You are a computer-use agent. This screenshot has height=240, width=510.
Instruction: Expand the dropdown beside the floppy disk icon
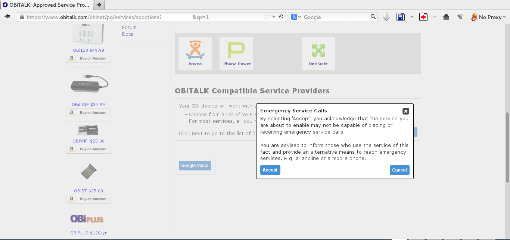(412, 17)
